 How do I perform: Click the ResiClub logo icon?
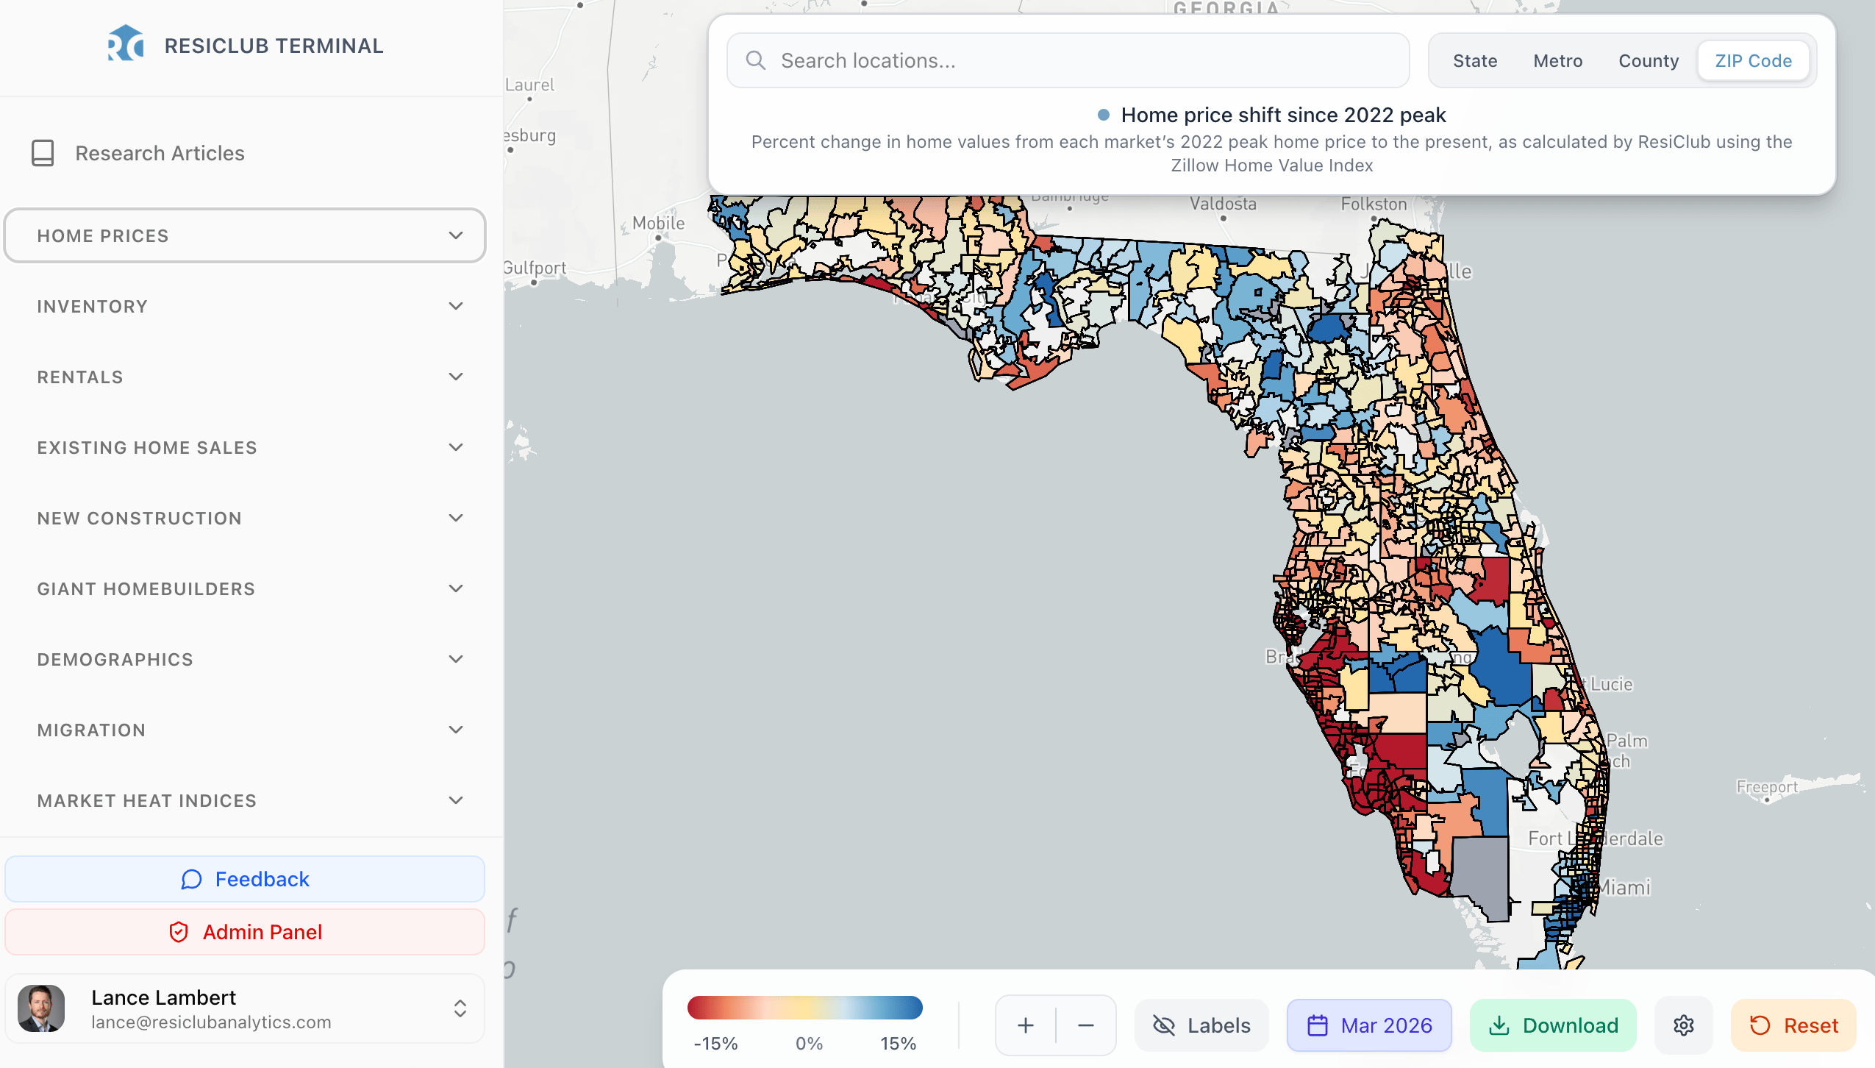coord(125,44)
